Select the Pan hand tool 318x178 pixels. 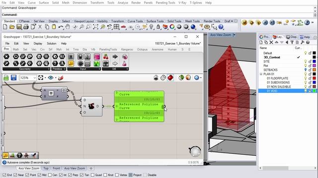[68, 27]
